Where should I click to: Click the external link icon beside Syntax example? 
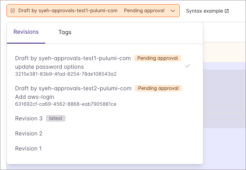click(227, 11)
